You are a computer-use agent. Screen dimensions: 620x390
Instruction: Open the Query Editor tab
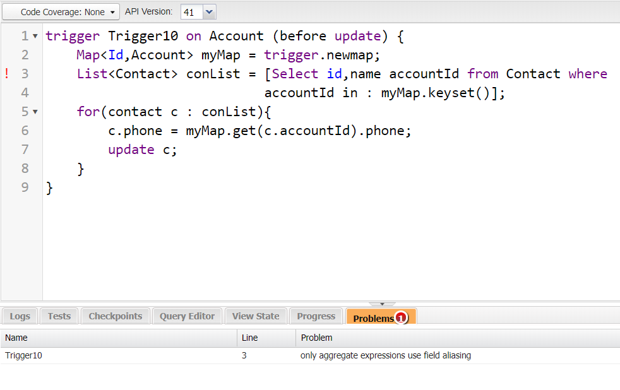point(187,316)
